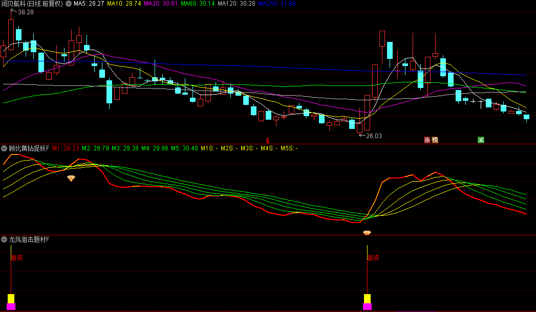Screen dimensions: 536x312
Task: Click the red S signal marker
Action: click(267, 140)
